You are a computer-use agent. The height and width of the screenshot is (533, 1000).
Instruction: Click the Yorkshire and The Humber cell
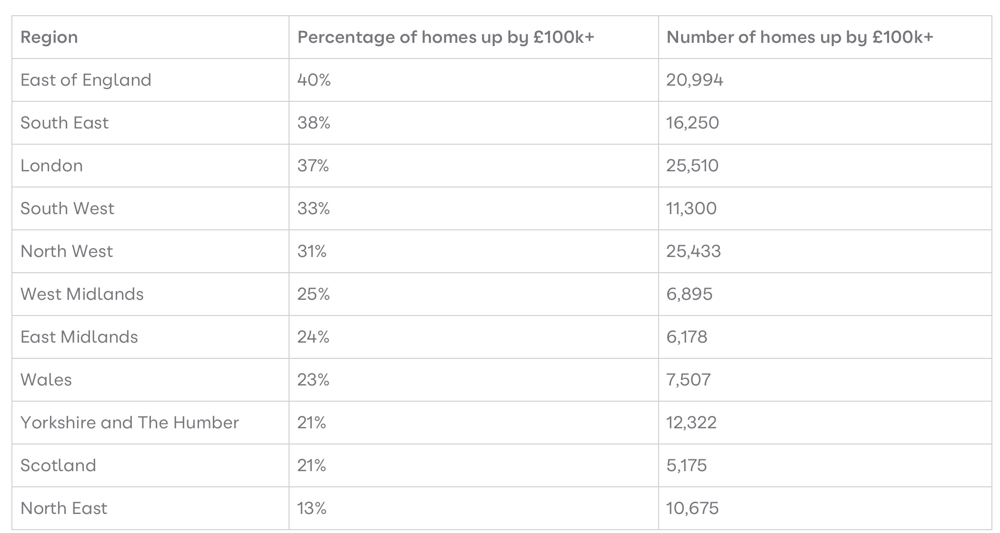[130, 423]
